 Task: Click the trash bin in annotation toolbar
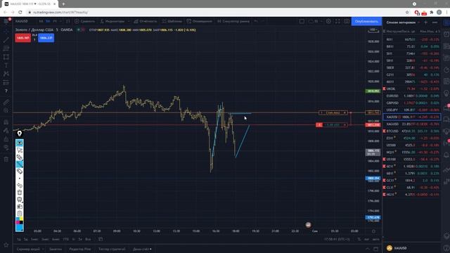pyautogui.click(x=20, y=192)
